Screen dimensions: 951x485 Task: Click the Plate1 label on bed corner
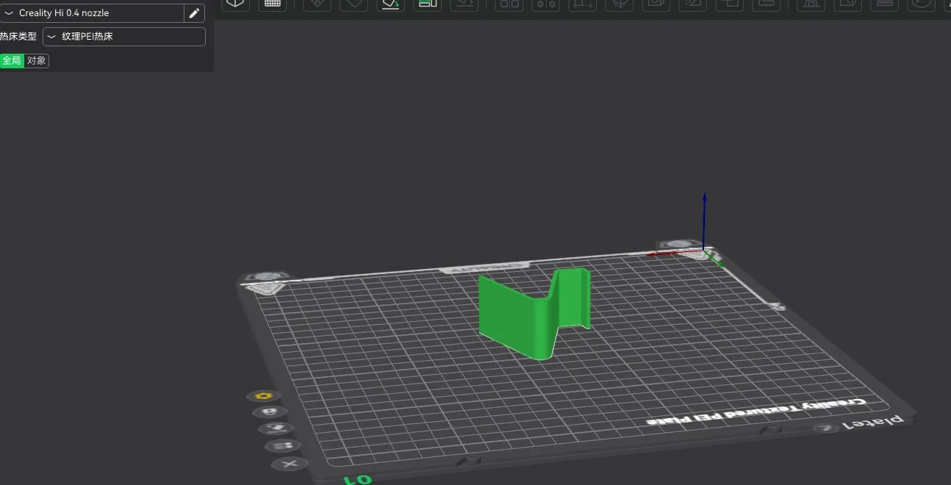(872, 423)
